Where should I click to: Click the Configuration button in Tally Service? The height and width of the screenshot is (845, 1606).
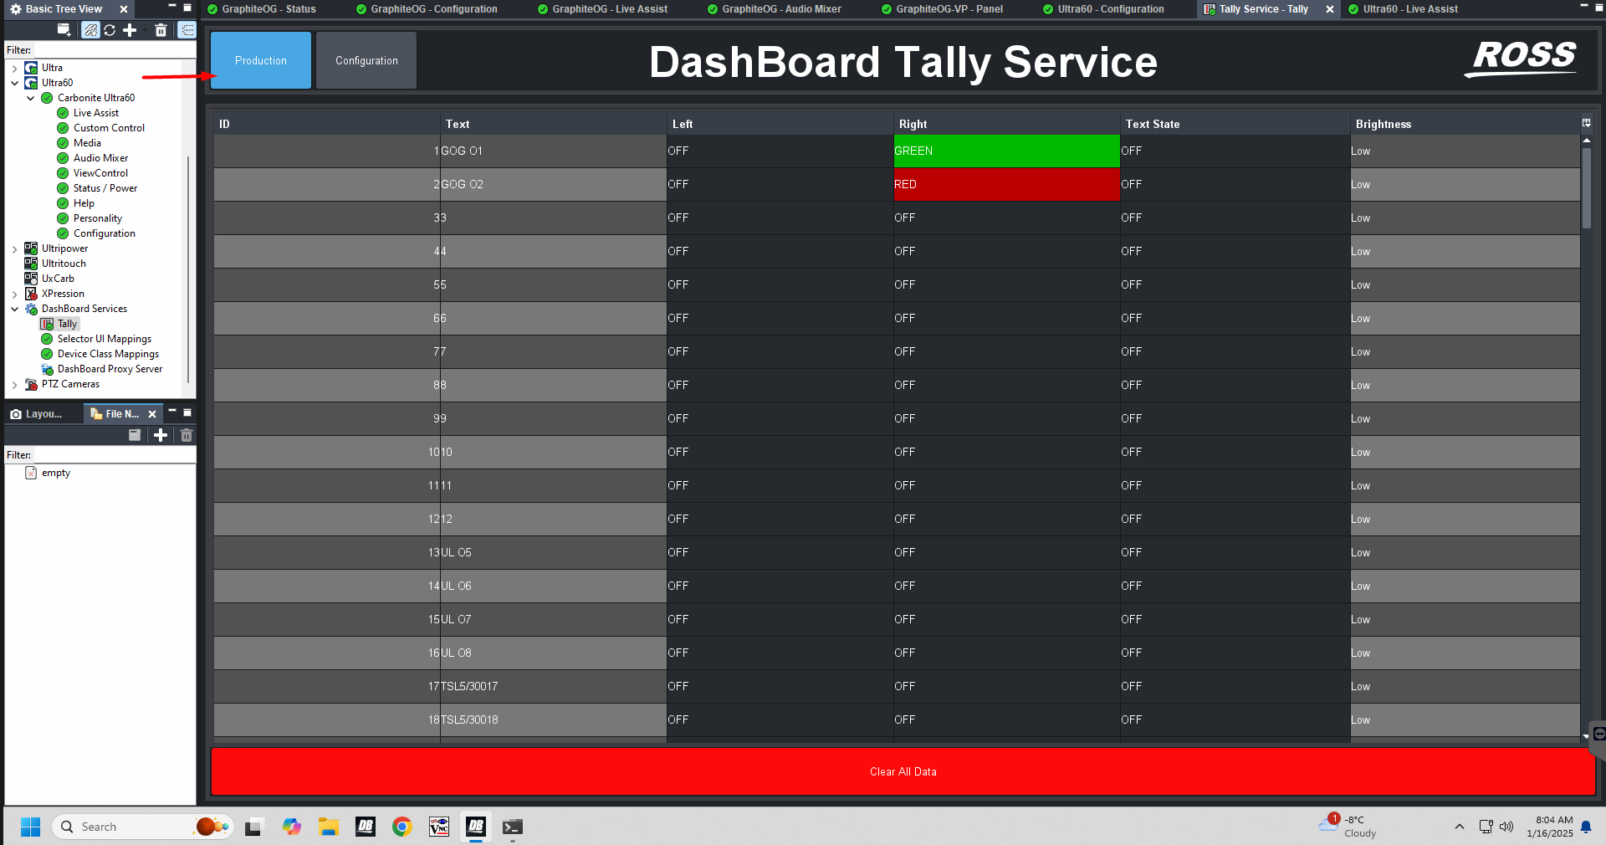(x=366, y=60)
